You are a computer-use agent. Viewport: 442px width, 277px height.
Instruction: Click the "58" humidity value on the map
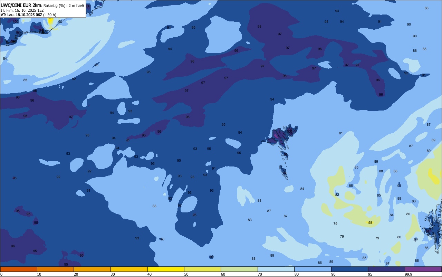pos(370,223)
